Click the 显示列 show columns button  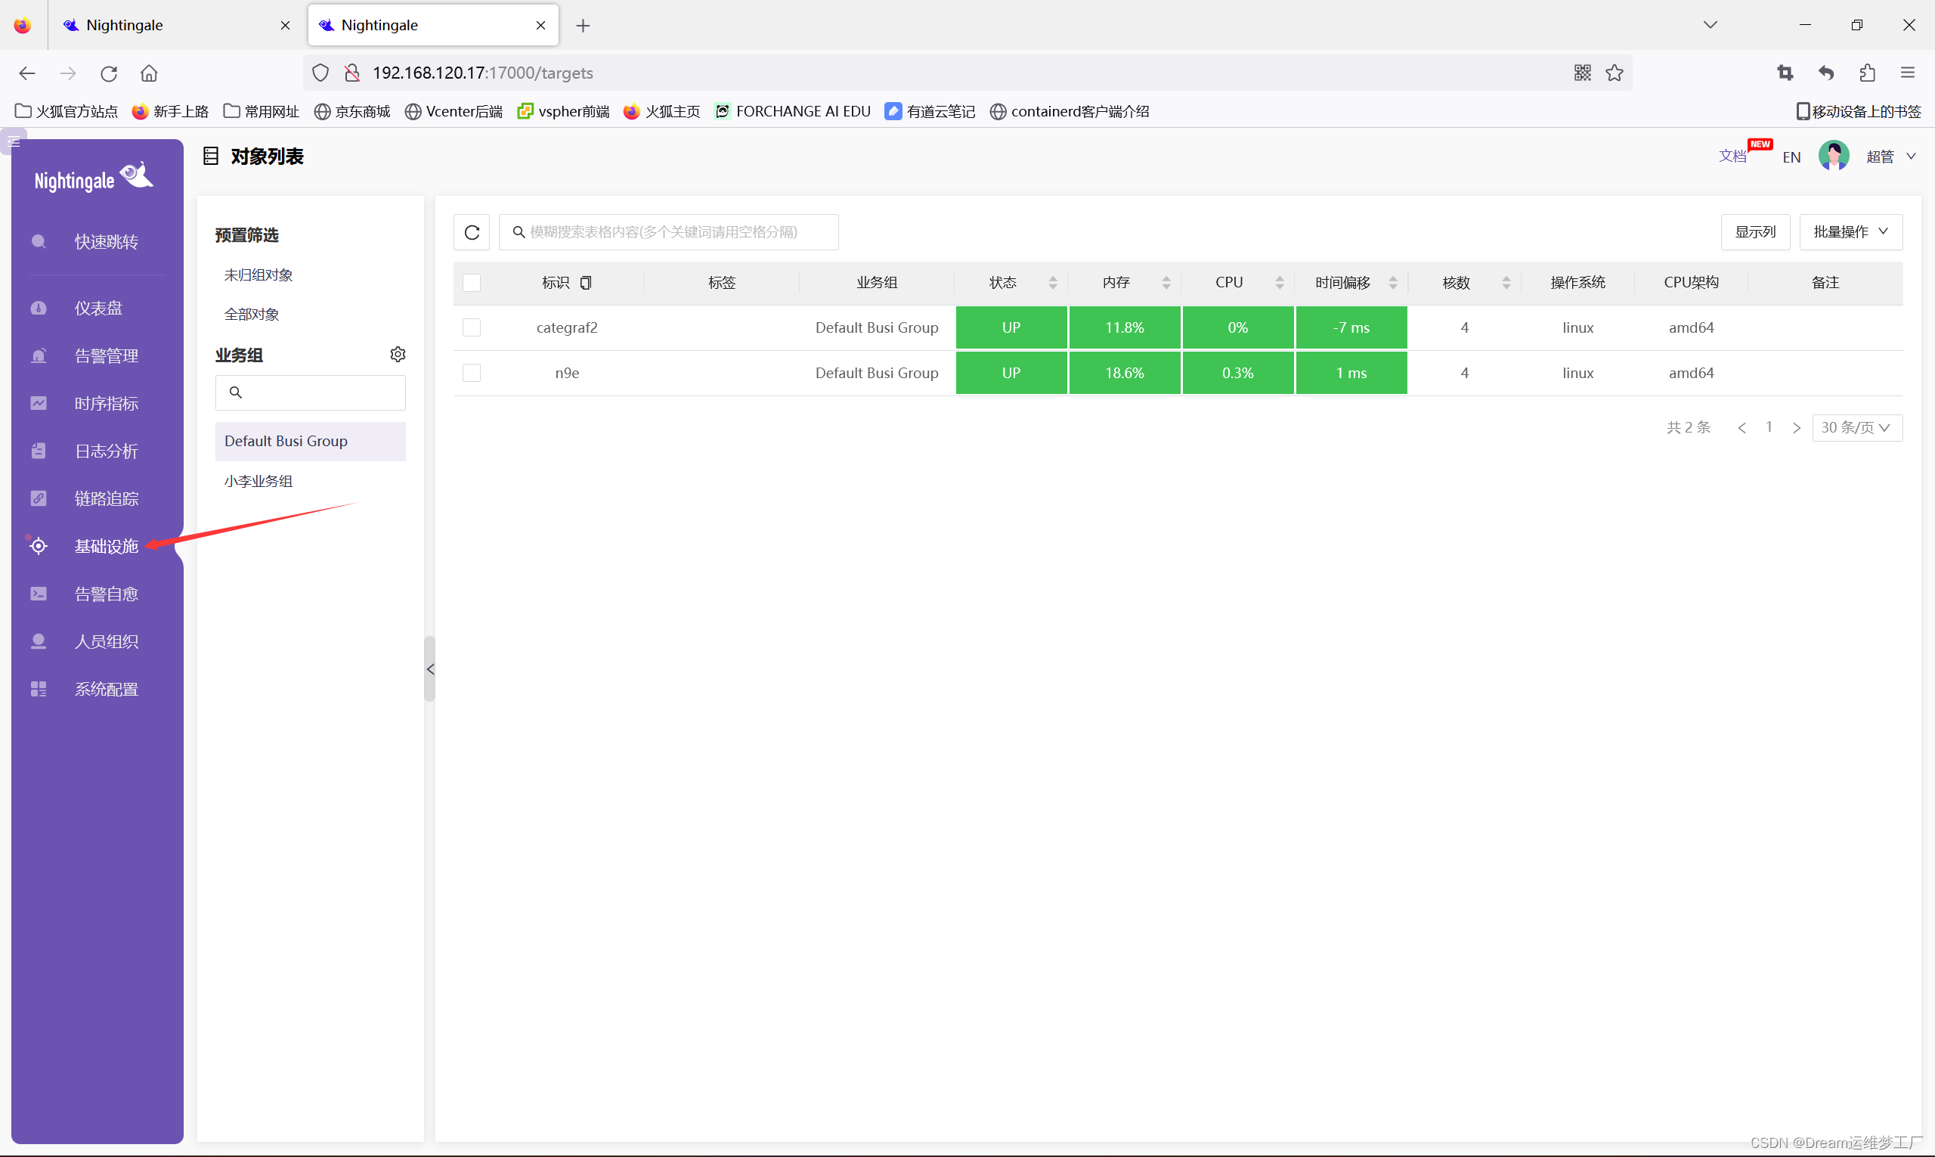(1754, 232)
